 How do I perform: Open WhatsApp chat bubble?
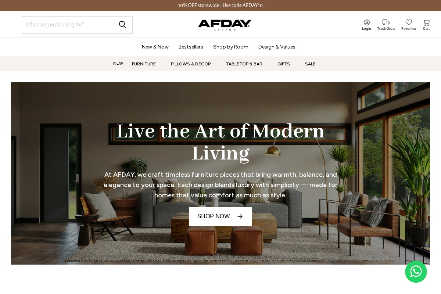[416, 272]
